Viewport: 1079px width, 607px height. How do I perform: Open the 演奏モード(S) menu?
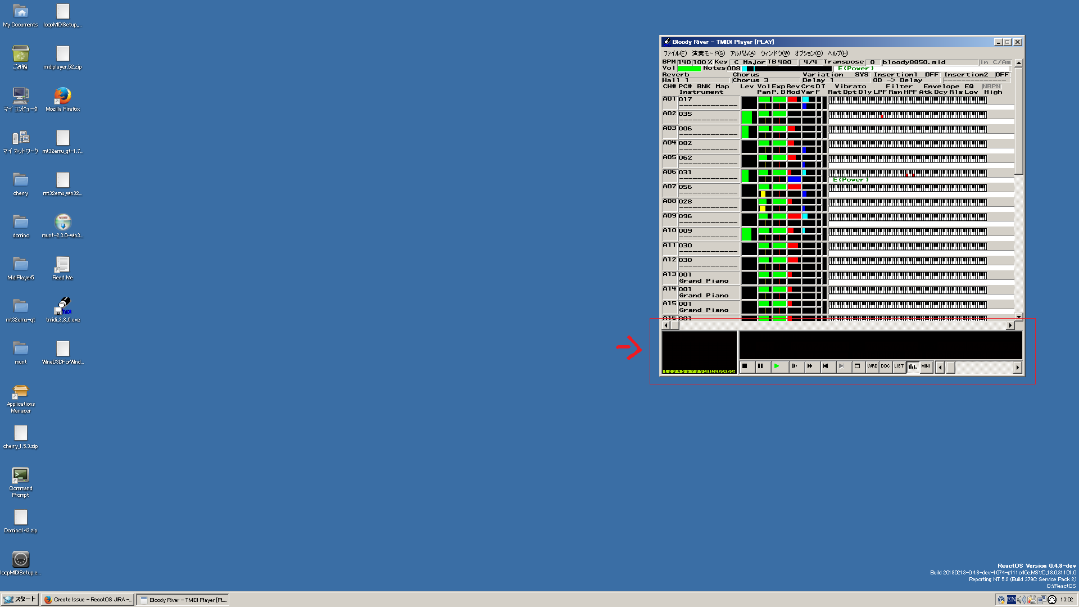(x=708, y=53)
